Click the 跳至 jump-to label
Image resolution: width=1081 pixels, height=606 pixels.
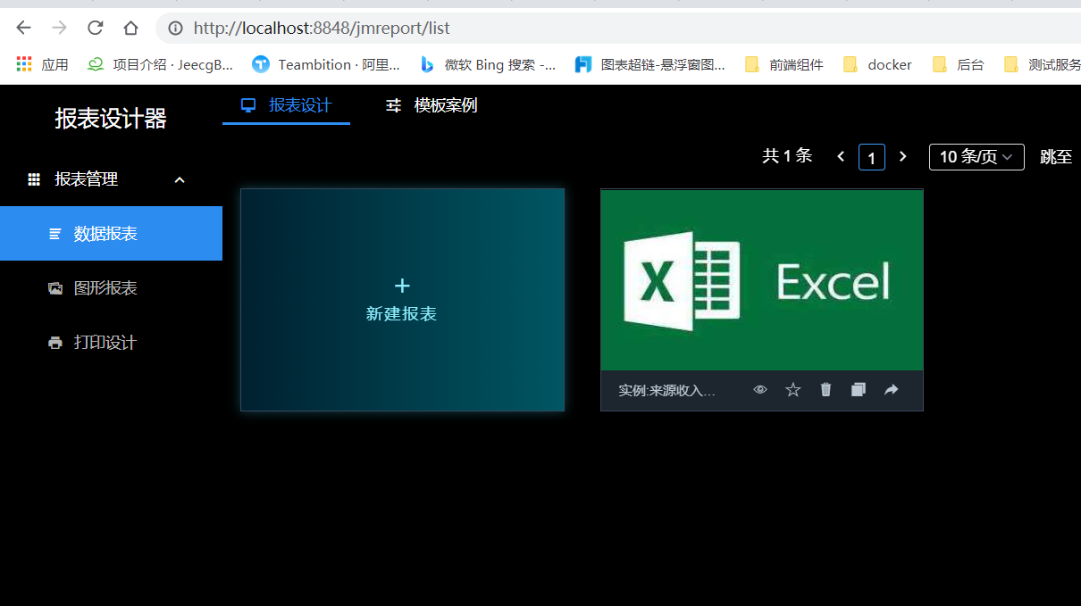pyautogui.click(x=1056, y=157)
